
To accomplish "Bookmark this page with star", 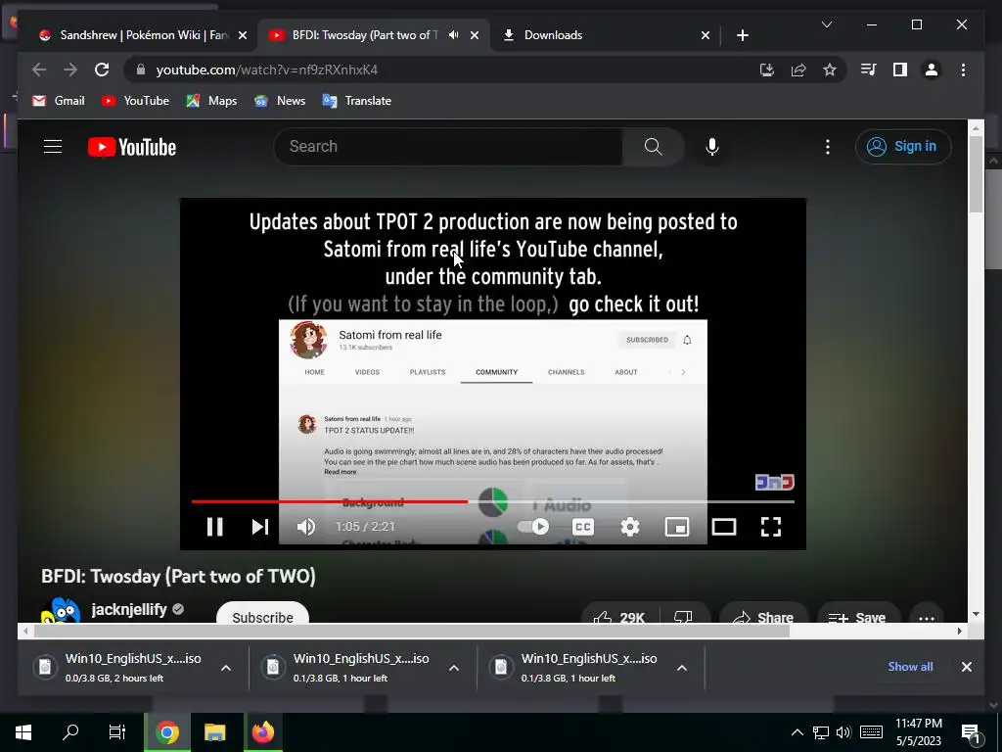I will coord(830,70).
